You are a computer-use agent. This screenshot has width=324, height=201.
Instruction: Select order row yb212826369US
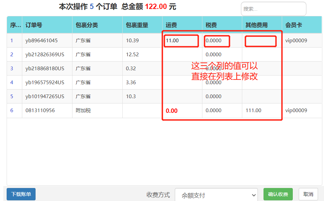(164, 55)
